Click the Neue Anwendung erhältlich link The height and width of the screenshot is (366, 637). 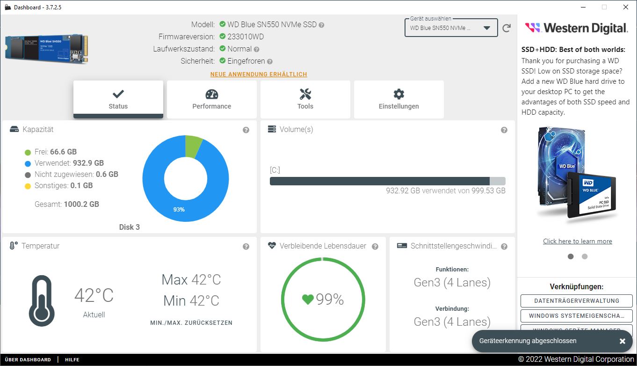pos(259,74)
